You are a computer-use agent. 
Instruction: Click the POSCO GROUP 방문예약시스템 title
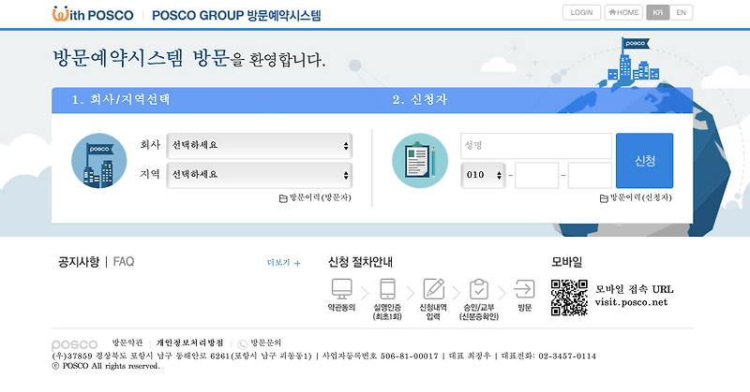pyautogui.click(x=236, y=15)
